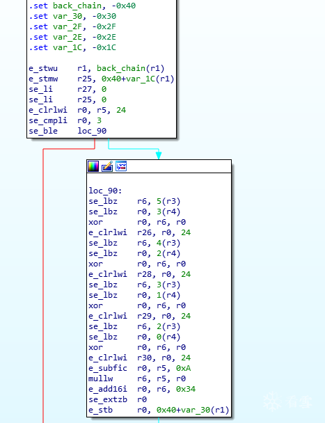Click the 'e_clrlwi r0, r5, 24' instruction

77,110
